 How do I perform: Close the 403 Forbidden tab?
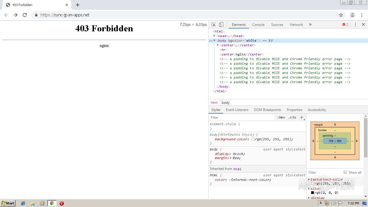point(67,5)
